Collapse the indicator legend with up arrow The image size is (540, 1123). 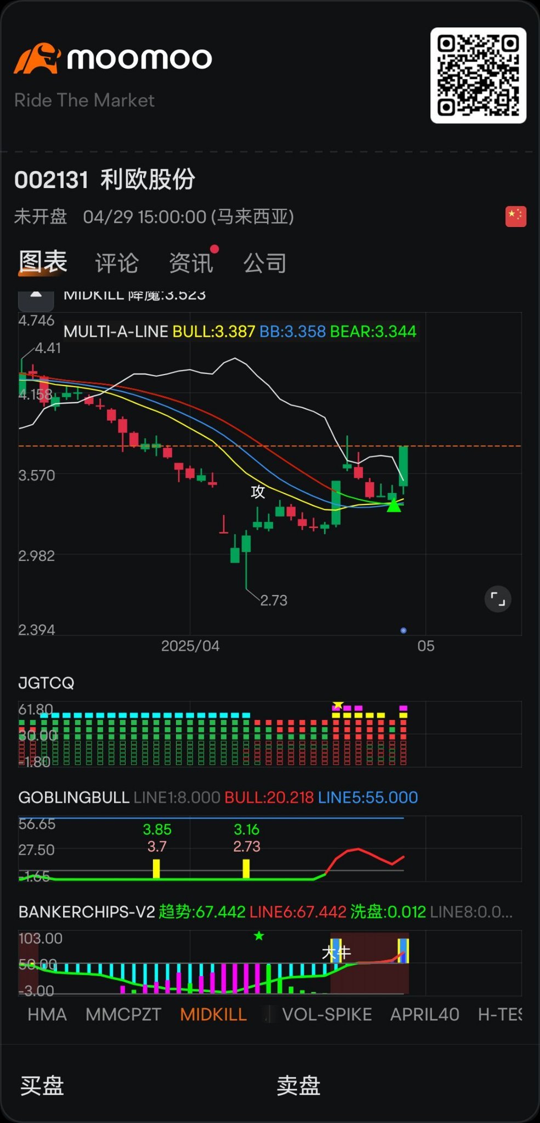tap(36, 296)
